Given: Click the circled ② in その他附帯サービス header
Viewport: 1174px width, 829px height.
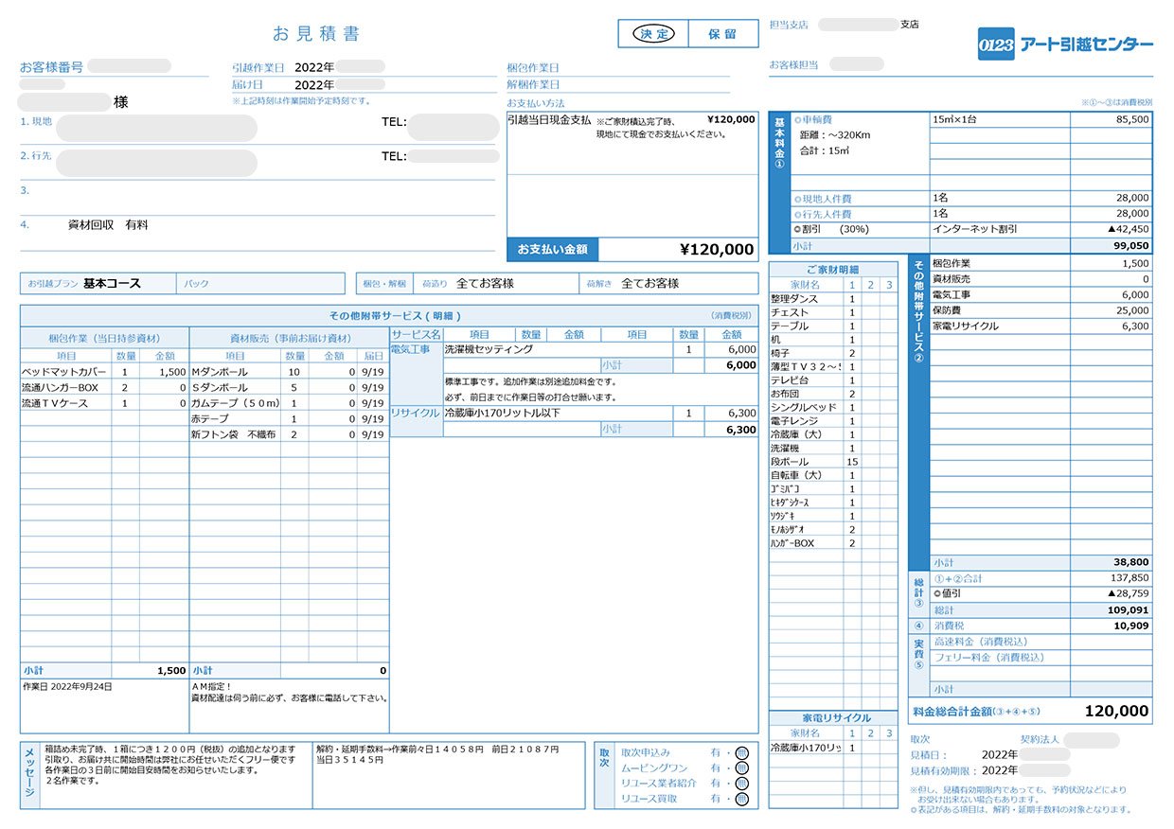Looking at the screenshot, I should click(x=916, y=357).
